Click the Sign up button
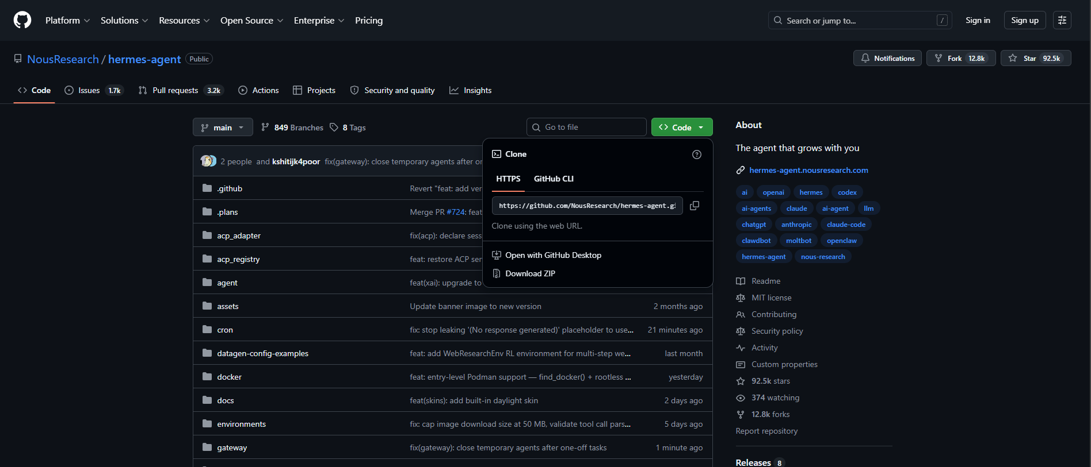 coord(1025,20)
